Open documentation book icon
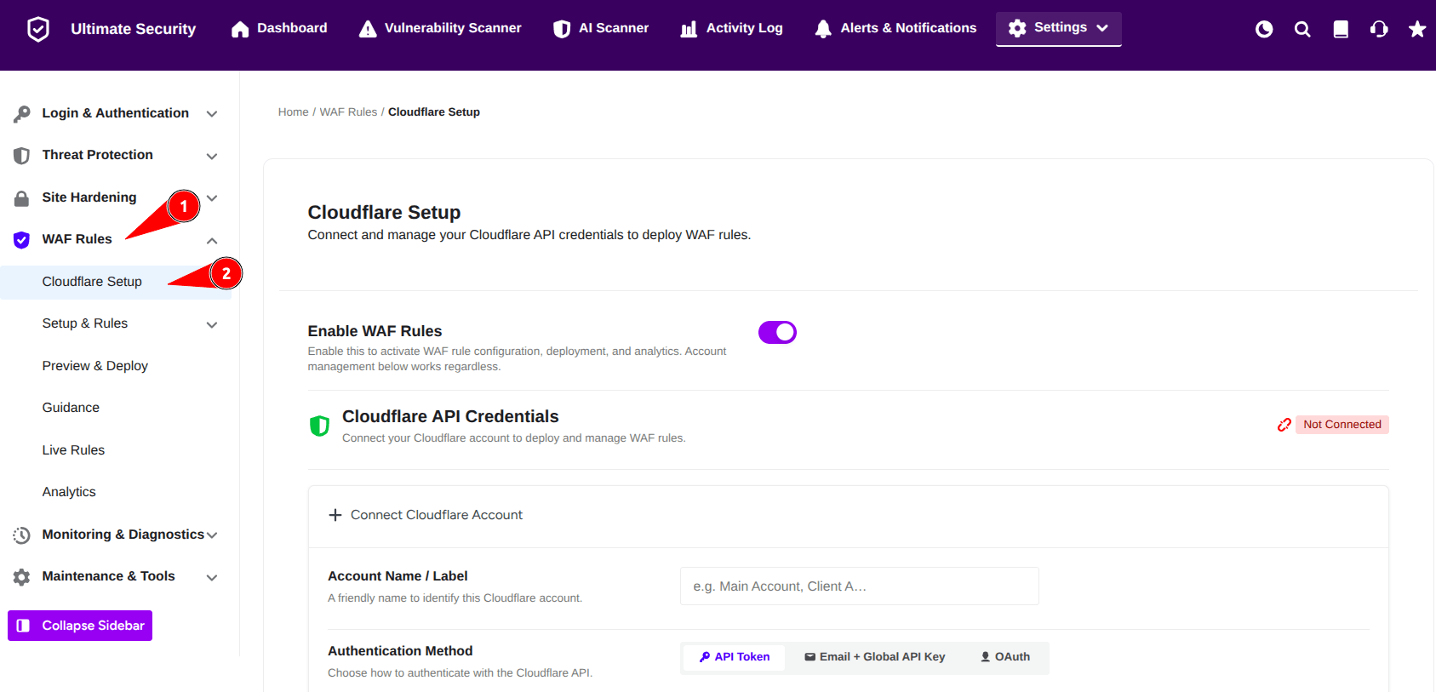 point(1341,29)
